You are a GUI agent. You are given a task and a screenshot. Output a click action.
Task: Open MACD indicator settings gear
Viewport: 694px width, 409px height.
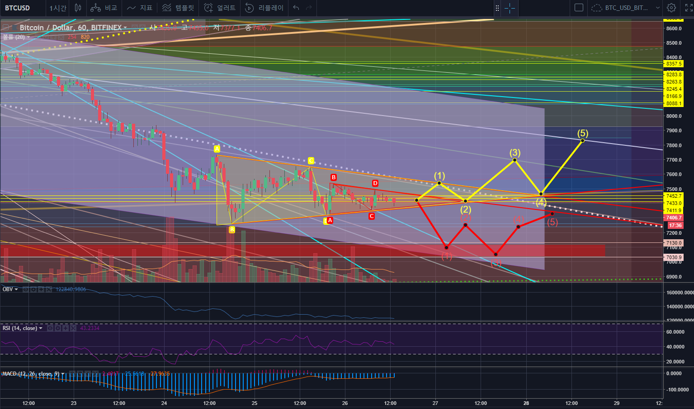tap(79, 374)
